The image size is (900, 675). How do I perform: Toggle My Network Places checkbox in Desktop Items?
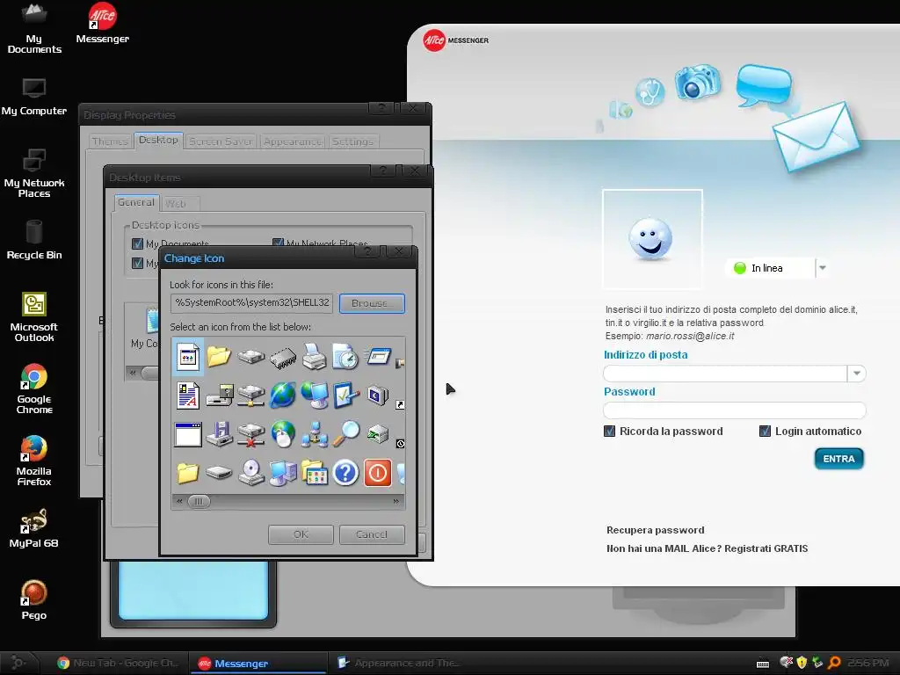(x=278, y=243)
